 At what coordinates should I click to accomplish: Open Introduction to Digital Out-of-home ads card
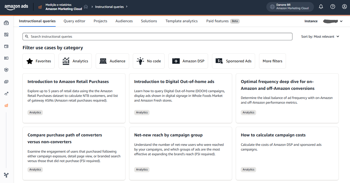[181, 98]
